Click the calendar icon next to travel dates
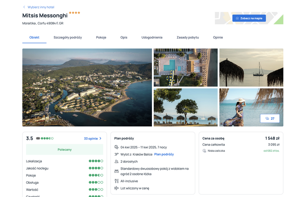 117,147
